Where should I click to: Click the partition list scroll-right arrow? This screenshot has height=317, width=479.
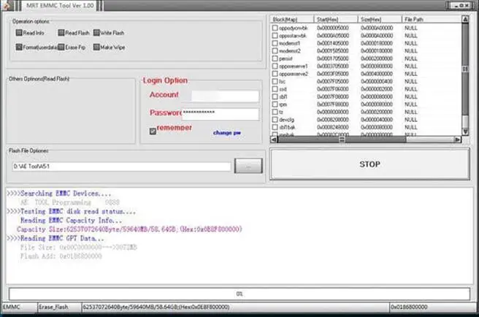(457, 140)
